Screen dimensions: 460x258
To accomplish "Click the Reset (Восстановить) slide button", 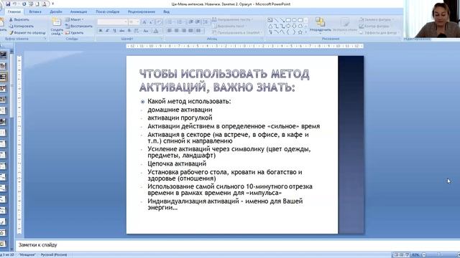I will [x=79, y=26].
